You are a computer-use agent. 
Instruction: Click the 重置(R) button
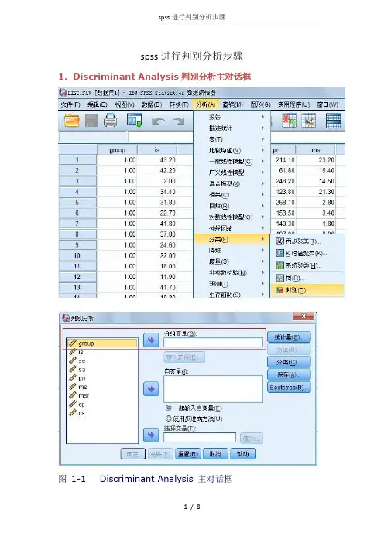click(188, 454)
